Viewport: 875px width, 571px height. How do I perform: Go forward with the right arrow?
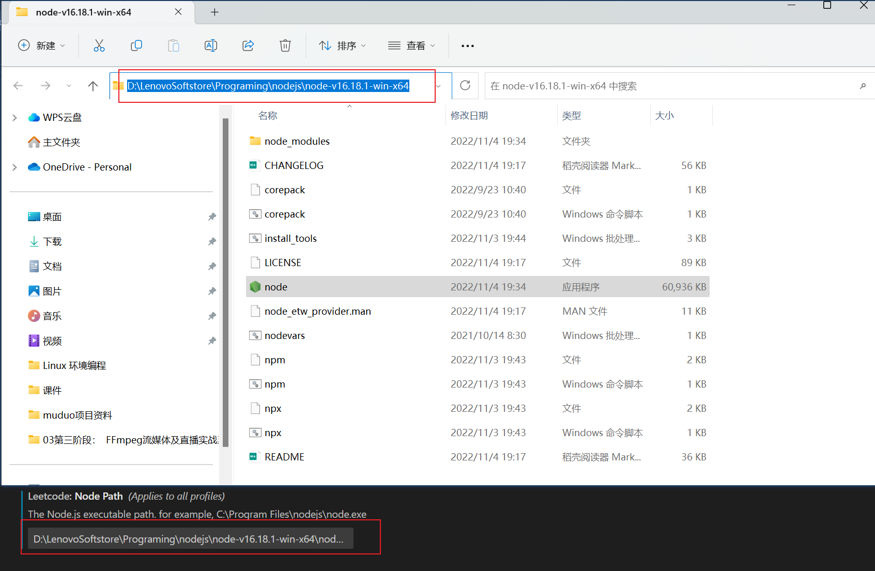[x=45, y=86]
